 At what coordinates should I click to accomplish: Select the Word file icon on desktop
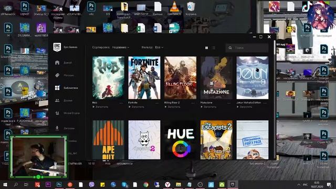(x=157, y=28)
